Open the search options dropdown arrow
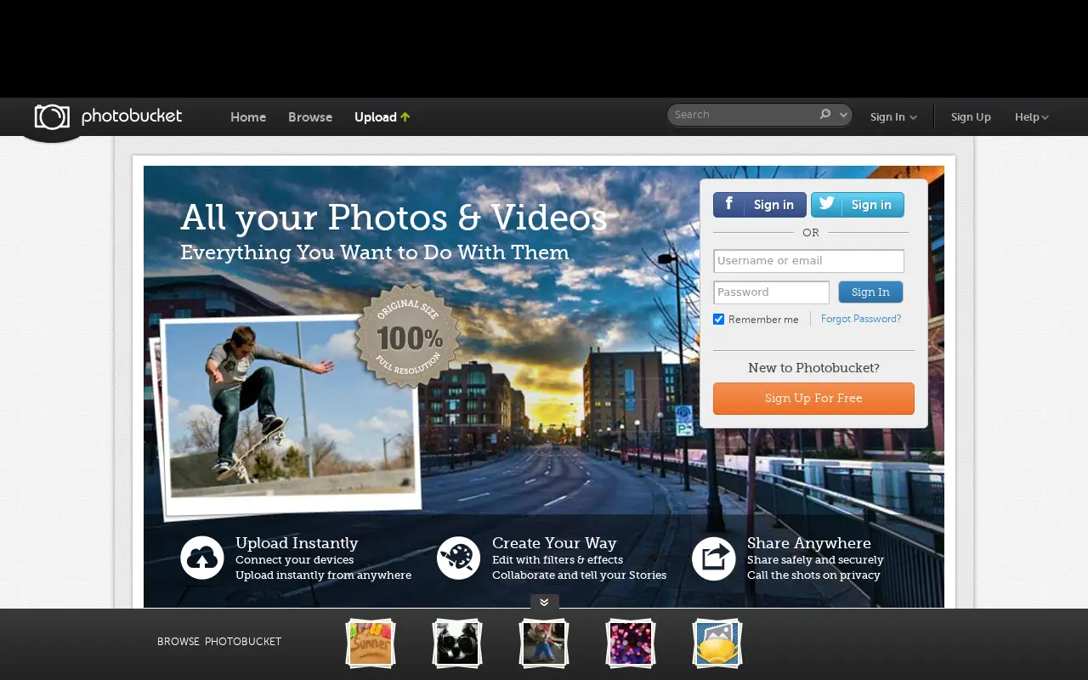The image size is (1088, 680). tap(844, 115)
